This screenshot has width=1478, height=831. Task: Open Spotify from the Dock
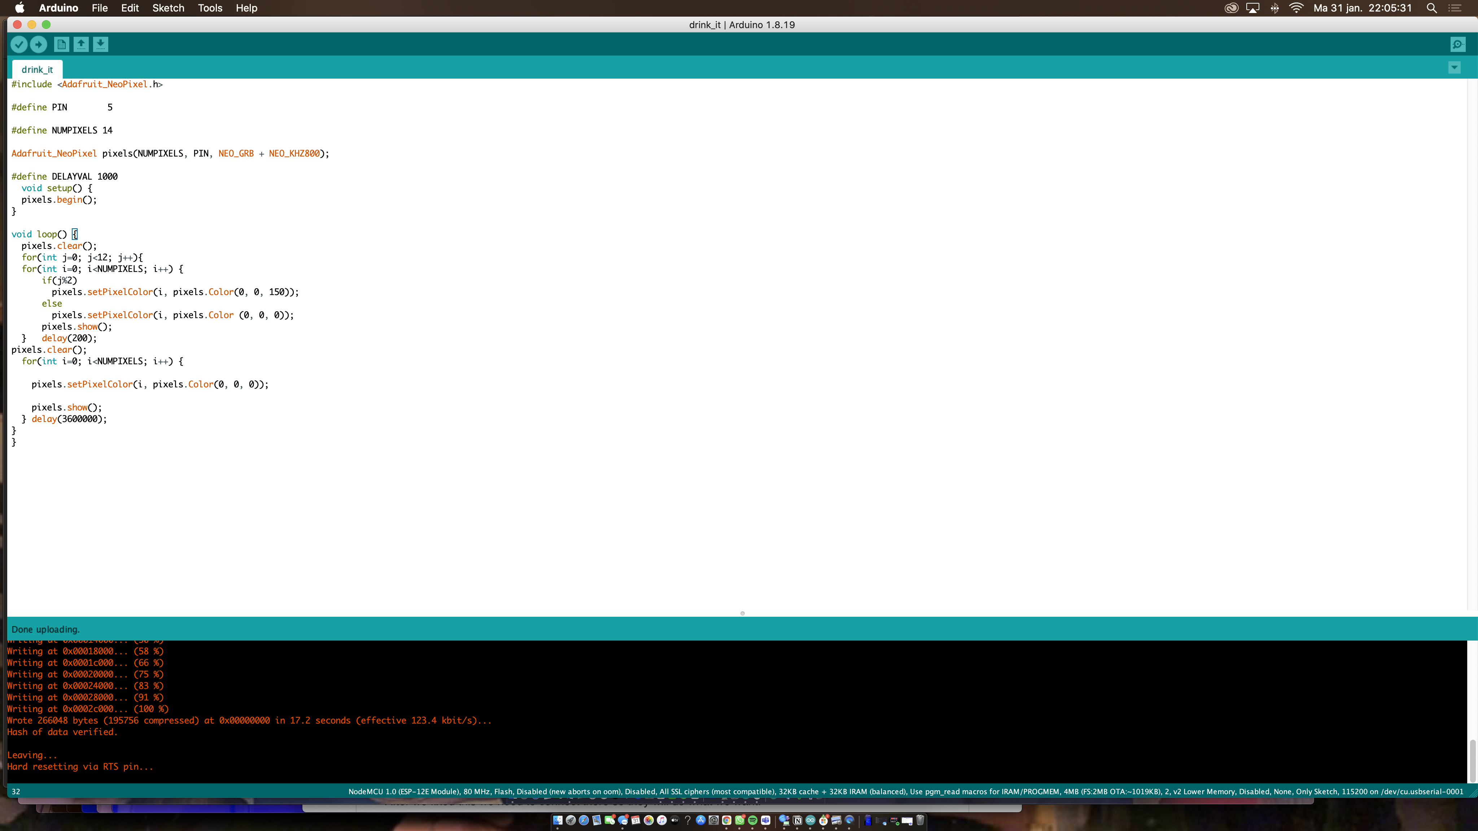point(753,820)
